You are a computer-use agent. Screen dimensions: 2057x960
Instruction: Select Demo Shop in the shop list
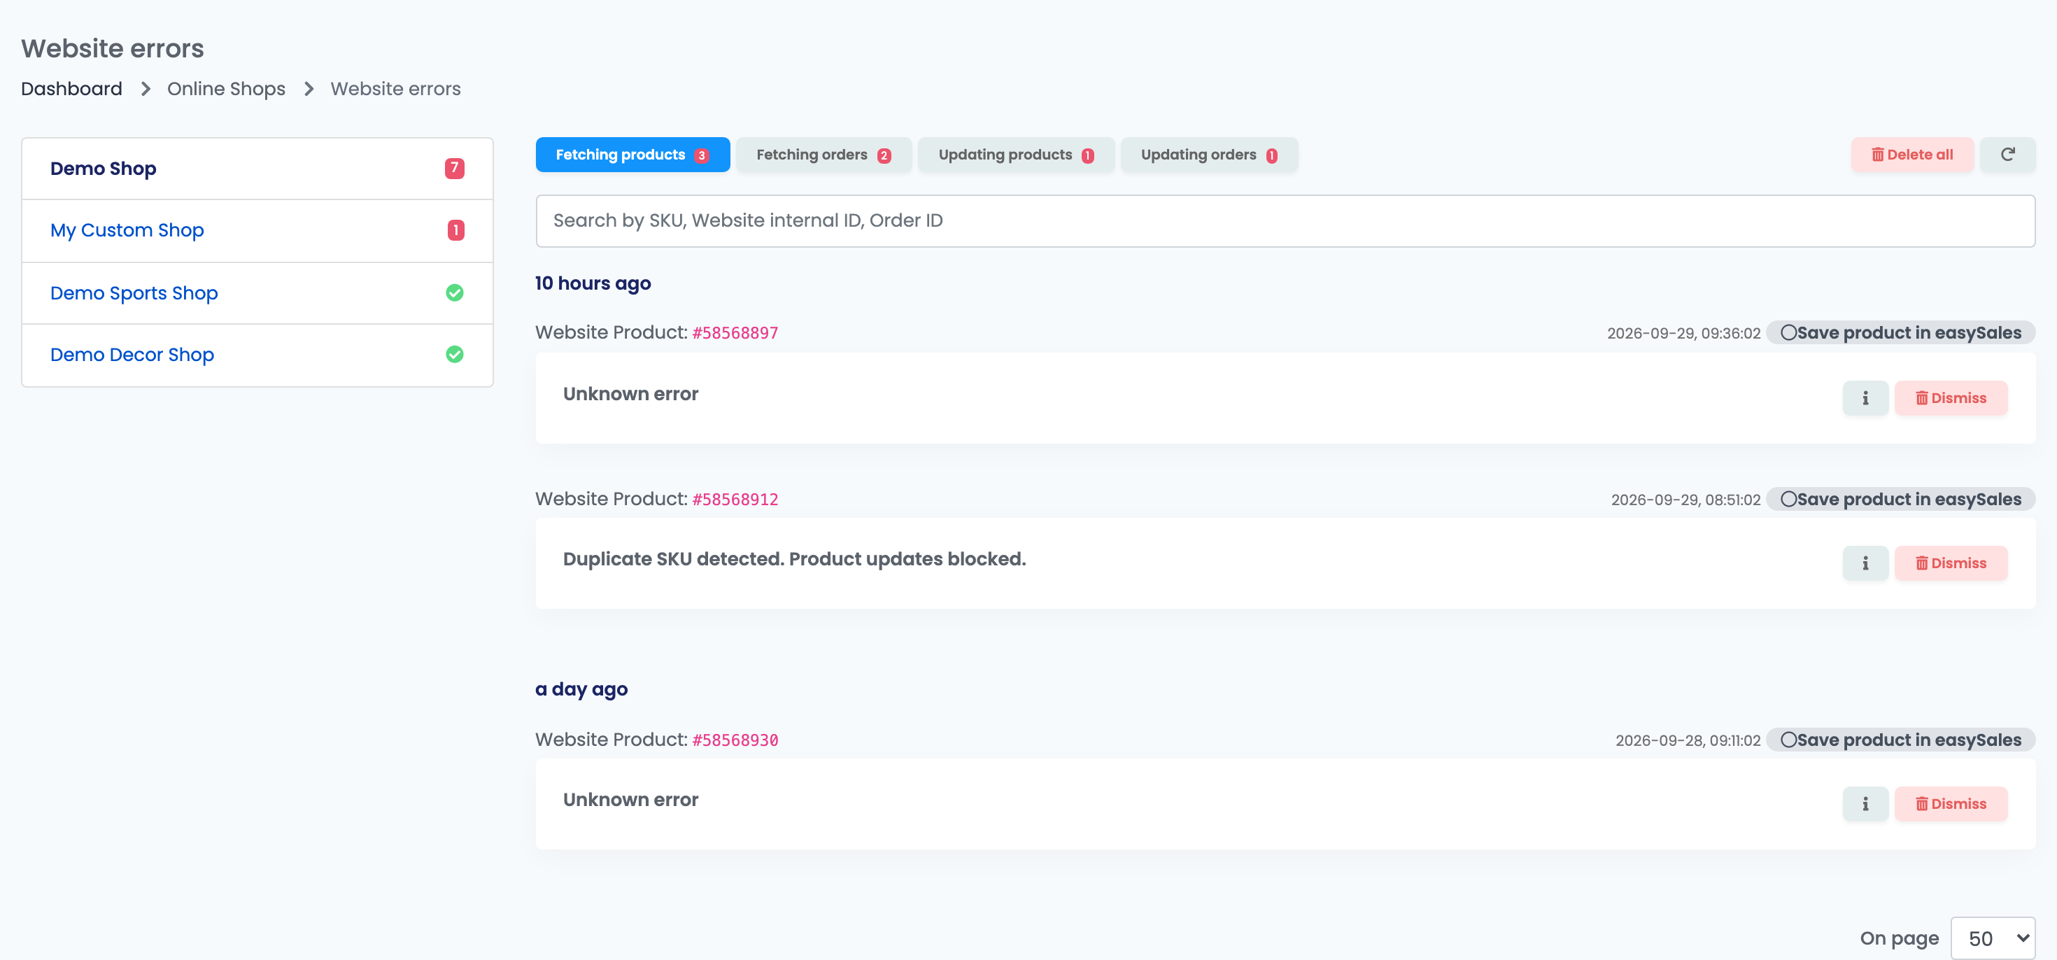pyautogui.click(x=257, y=169)
